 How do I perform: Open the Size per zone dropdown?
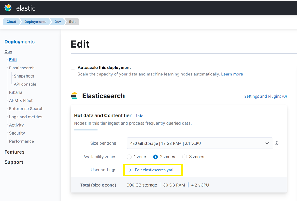point(200,143)
